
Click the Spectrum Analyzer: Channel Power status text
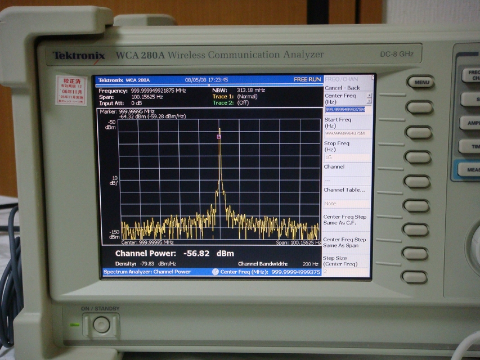click(x=147, y=272)
